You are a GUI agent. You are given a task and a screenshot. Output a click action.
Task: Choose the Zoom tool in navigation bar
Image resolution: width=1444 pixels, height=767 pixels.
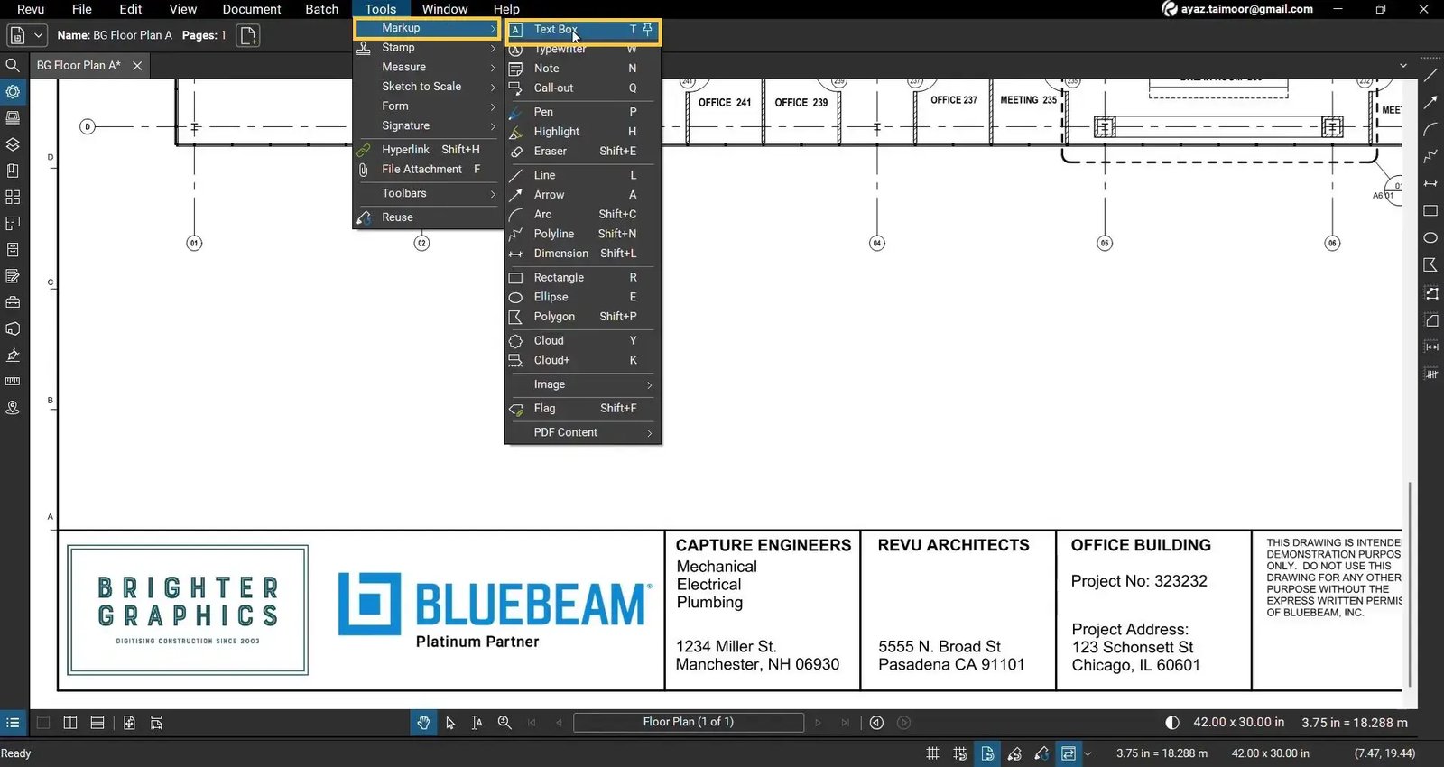[504, 723]
